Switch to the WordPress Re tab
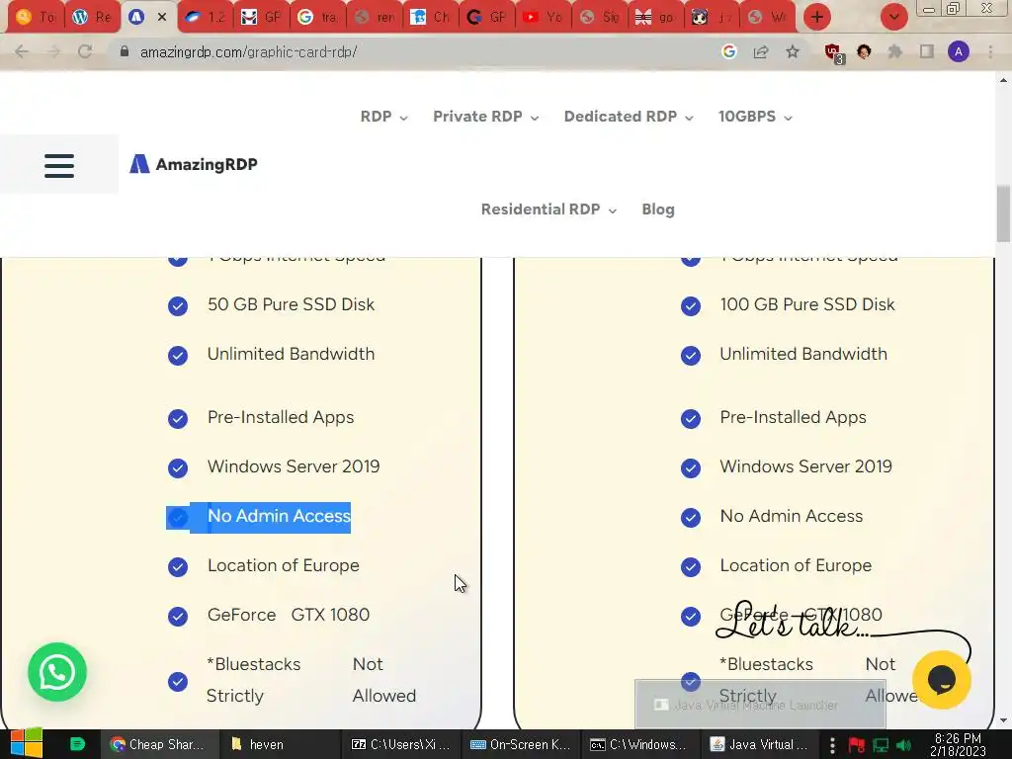The width and height of the screenshot is (1012, 759). tap(92, 18)
